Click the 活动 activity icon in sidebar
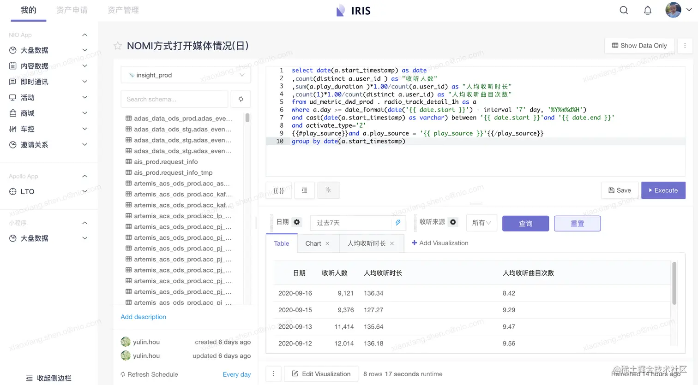Screen dimensions: 698x385 [x=13, y=98]
